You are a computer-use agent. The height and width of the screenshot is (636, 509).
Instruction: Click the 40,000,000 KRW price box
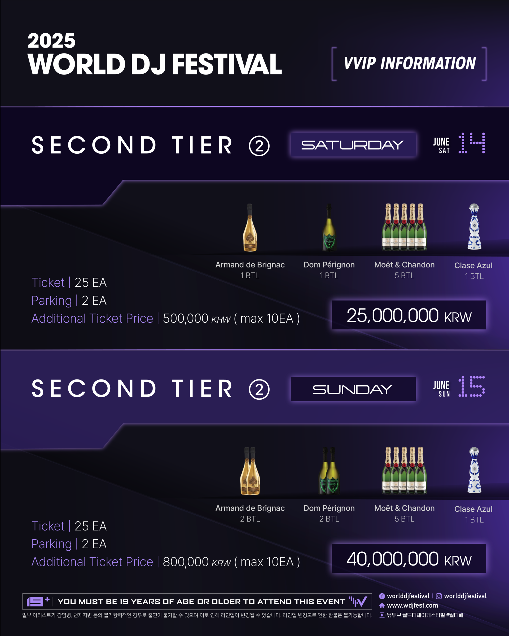point(409,558)
